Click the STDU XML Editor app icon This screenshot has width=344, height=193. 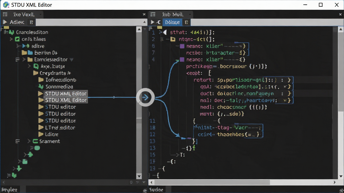pyautogui.click(x=6, y=5)
